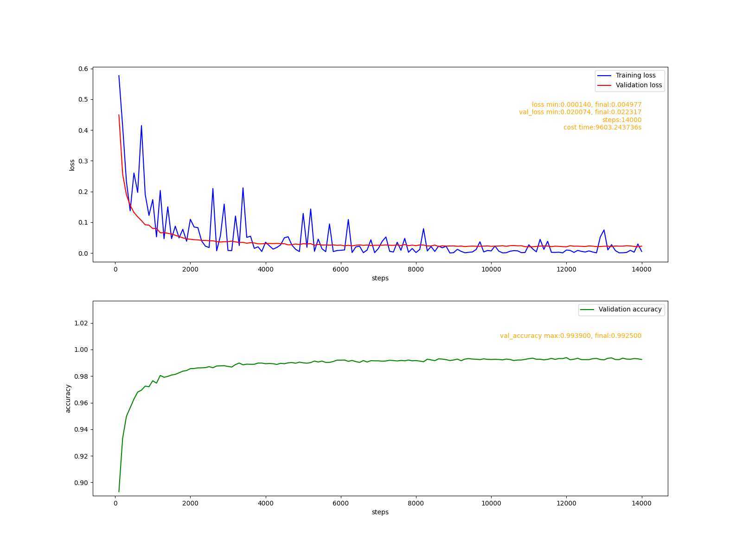The width and height of the screenshot is (742, 557).
Task: Click the 10000 steps tick under the loss plot
Action: (x=491, y=269)
